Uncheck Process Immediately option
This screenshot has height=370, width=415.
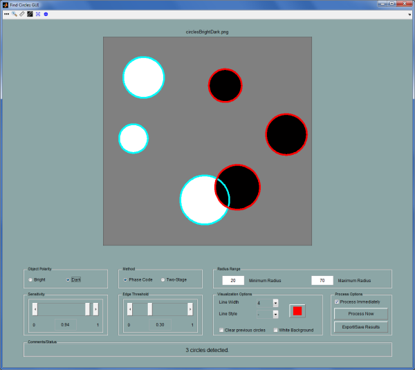[x=337, y=302]
